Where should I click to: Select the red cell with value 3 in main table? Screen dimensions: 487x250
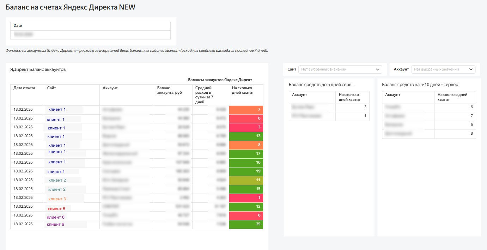point(246,128)
